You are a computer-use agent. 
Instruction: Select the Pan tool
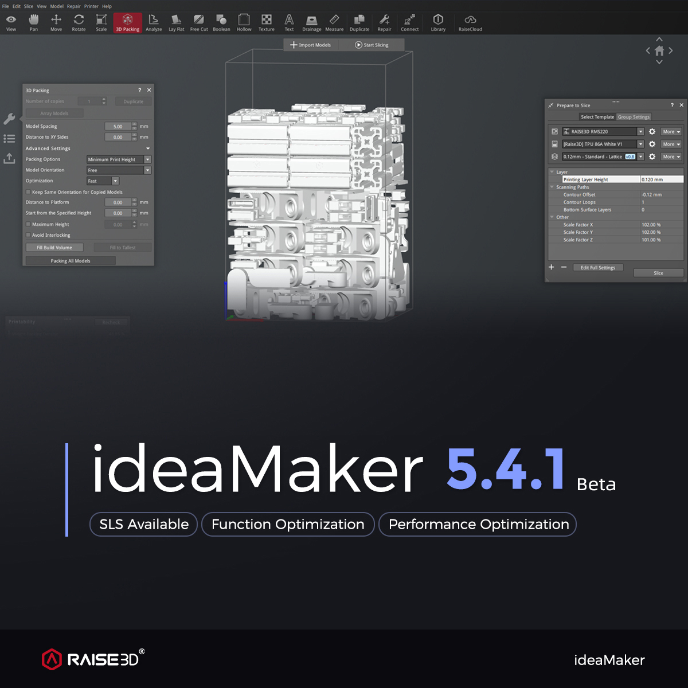(x=34, y=23)
